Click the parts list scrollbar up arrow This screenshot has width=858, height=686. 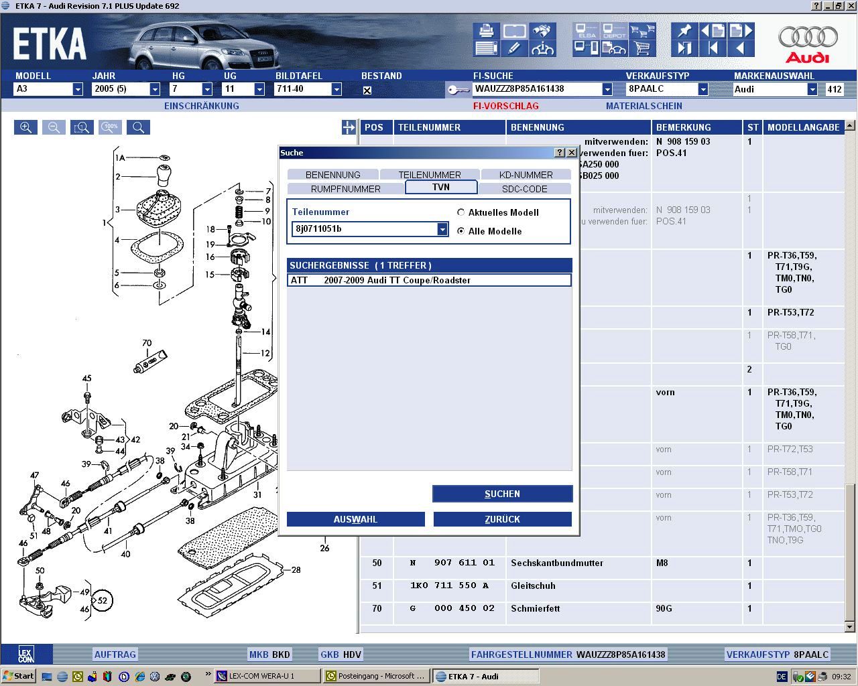(850, 125)
